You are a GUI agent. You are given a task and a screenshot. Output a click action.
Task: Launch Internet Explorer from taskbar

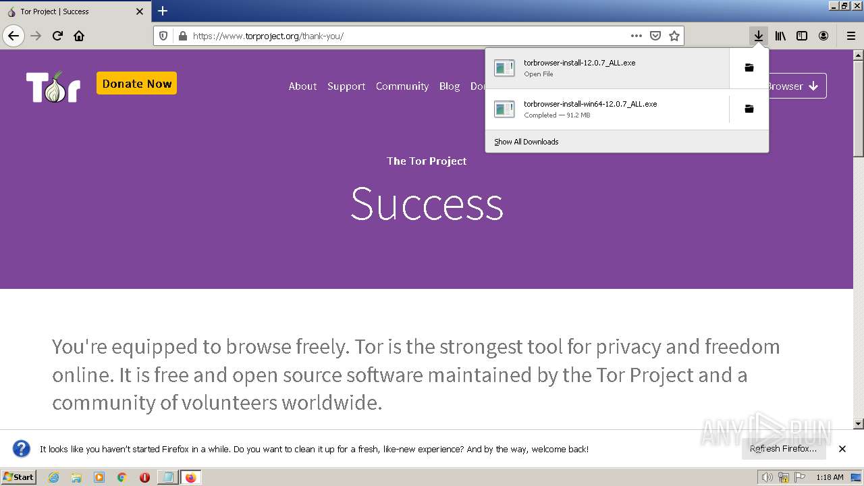coord(53,477)
